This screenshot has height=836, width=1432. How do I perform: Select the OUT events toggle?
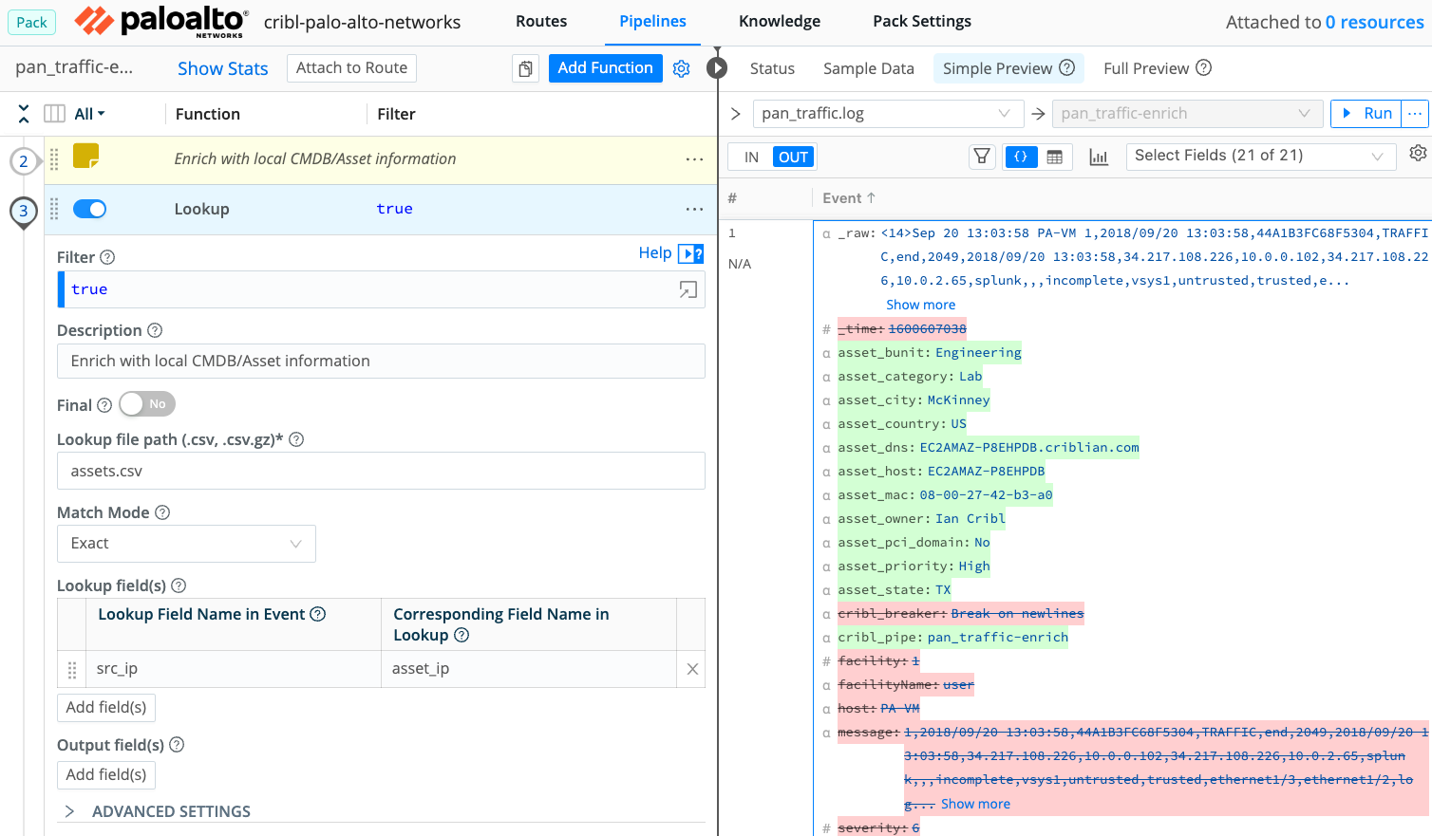coord(794,158)
